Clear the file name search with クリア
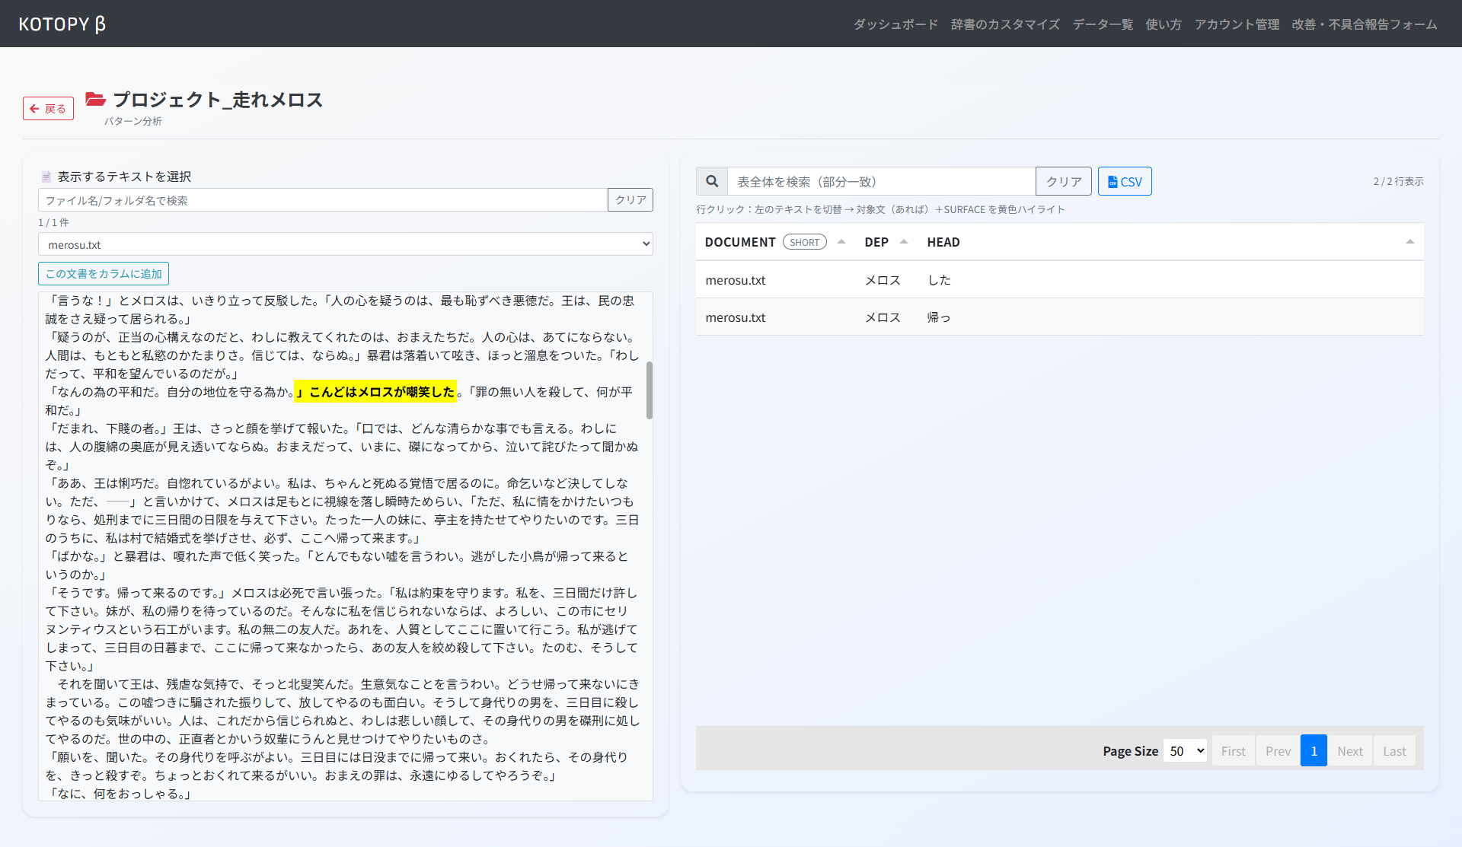Image resolution: width=1462 pixels, height=847 pixels. coord(630,200)
